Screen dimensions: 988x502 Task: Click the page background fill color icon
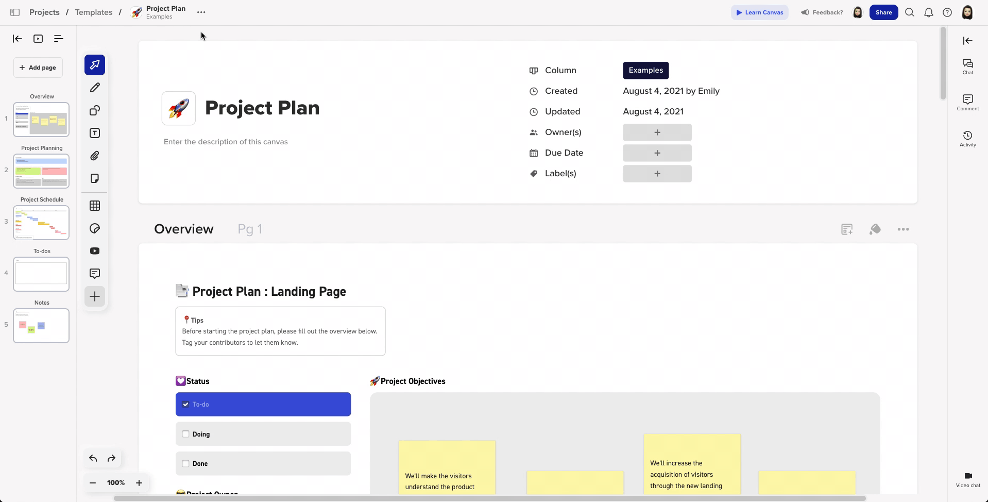[x=875, y=229]
